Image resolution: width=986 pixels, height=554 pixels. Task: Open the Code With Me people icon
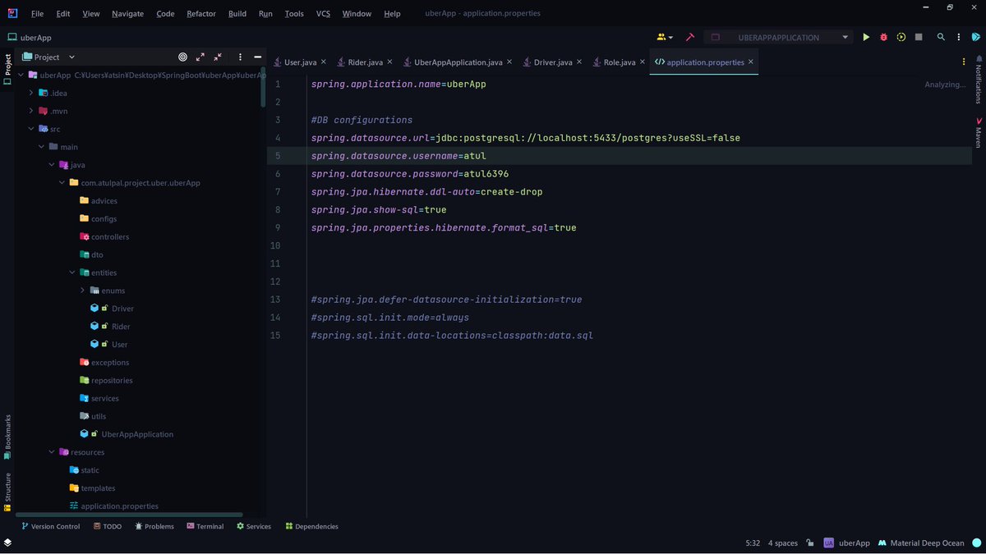coord(664,37)
